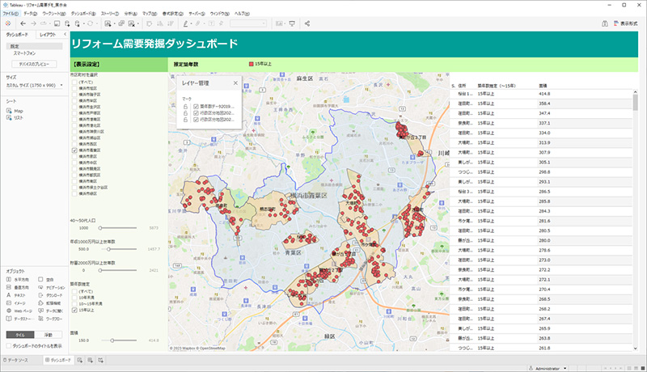This screenshot has width=647, height=372.
Task: Click lock icon of first layer in レイヤー管理
Action: click(186, 107)
